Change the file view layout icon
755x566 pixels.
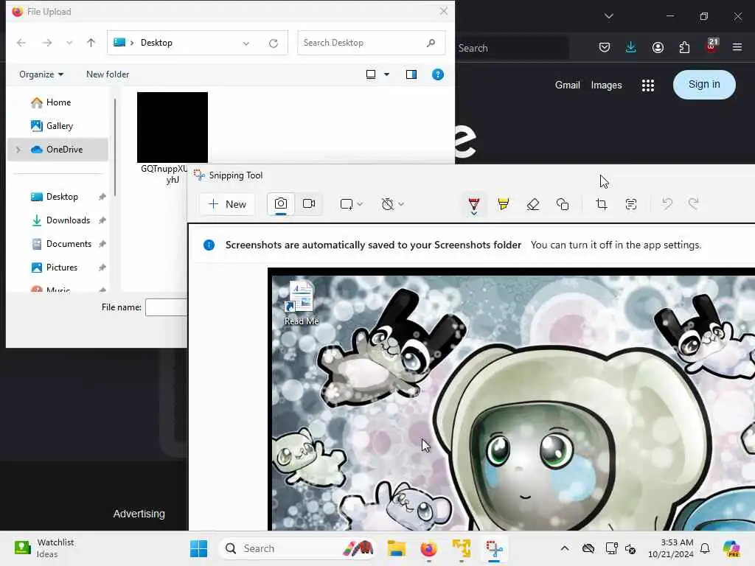point(371,74)
